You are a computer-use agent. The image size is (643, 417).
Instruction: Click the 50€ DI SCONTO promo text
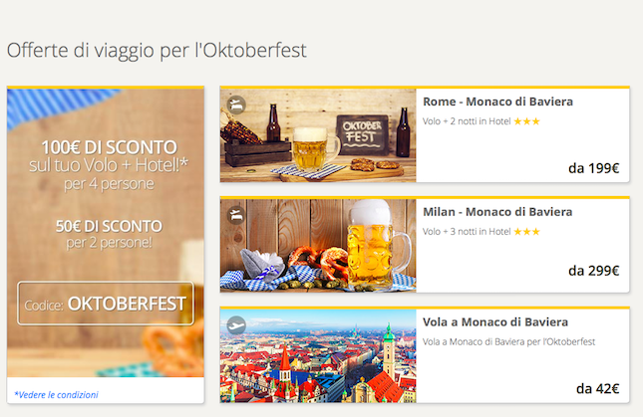pyautogui.click(x=109, y=226)
